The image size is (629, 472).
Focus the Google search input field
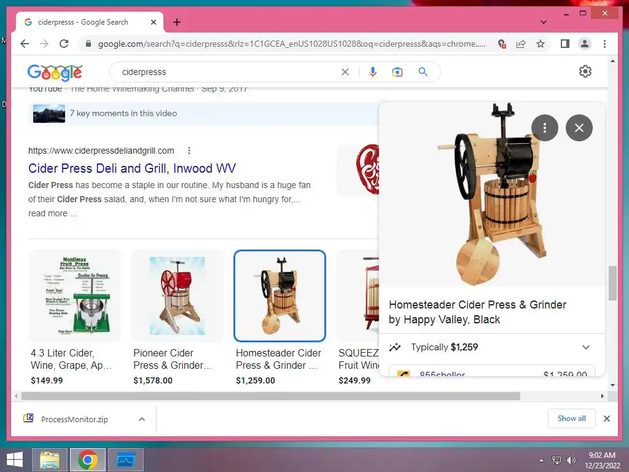tap(229, 72)
